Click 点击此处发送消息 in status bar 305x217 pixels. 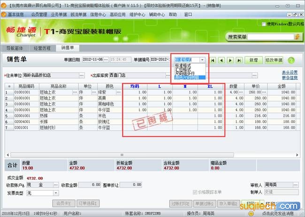coord(278,214)
